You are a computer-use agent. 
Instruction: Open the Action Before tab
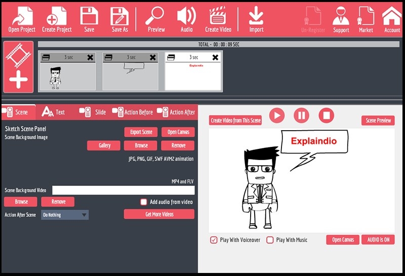(132, 112)
